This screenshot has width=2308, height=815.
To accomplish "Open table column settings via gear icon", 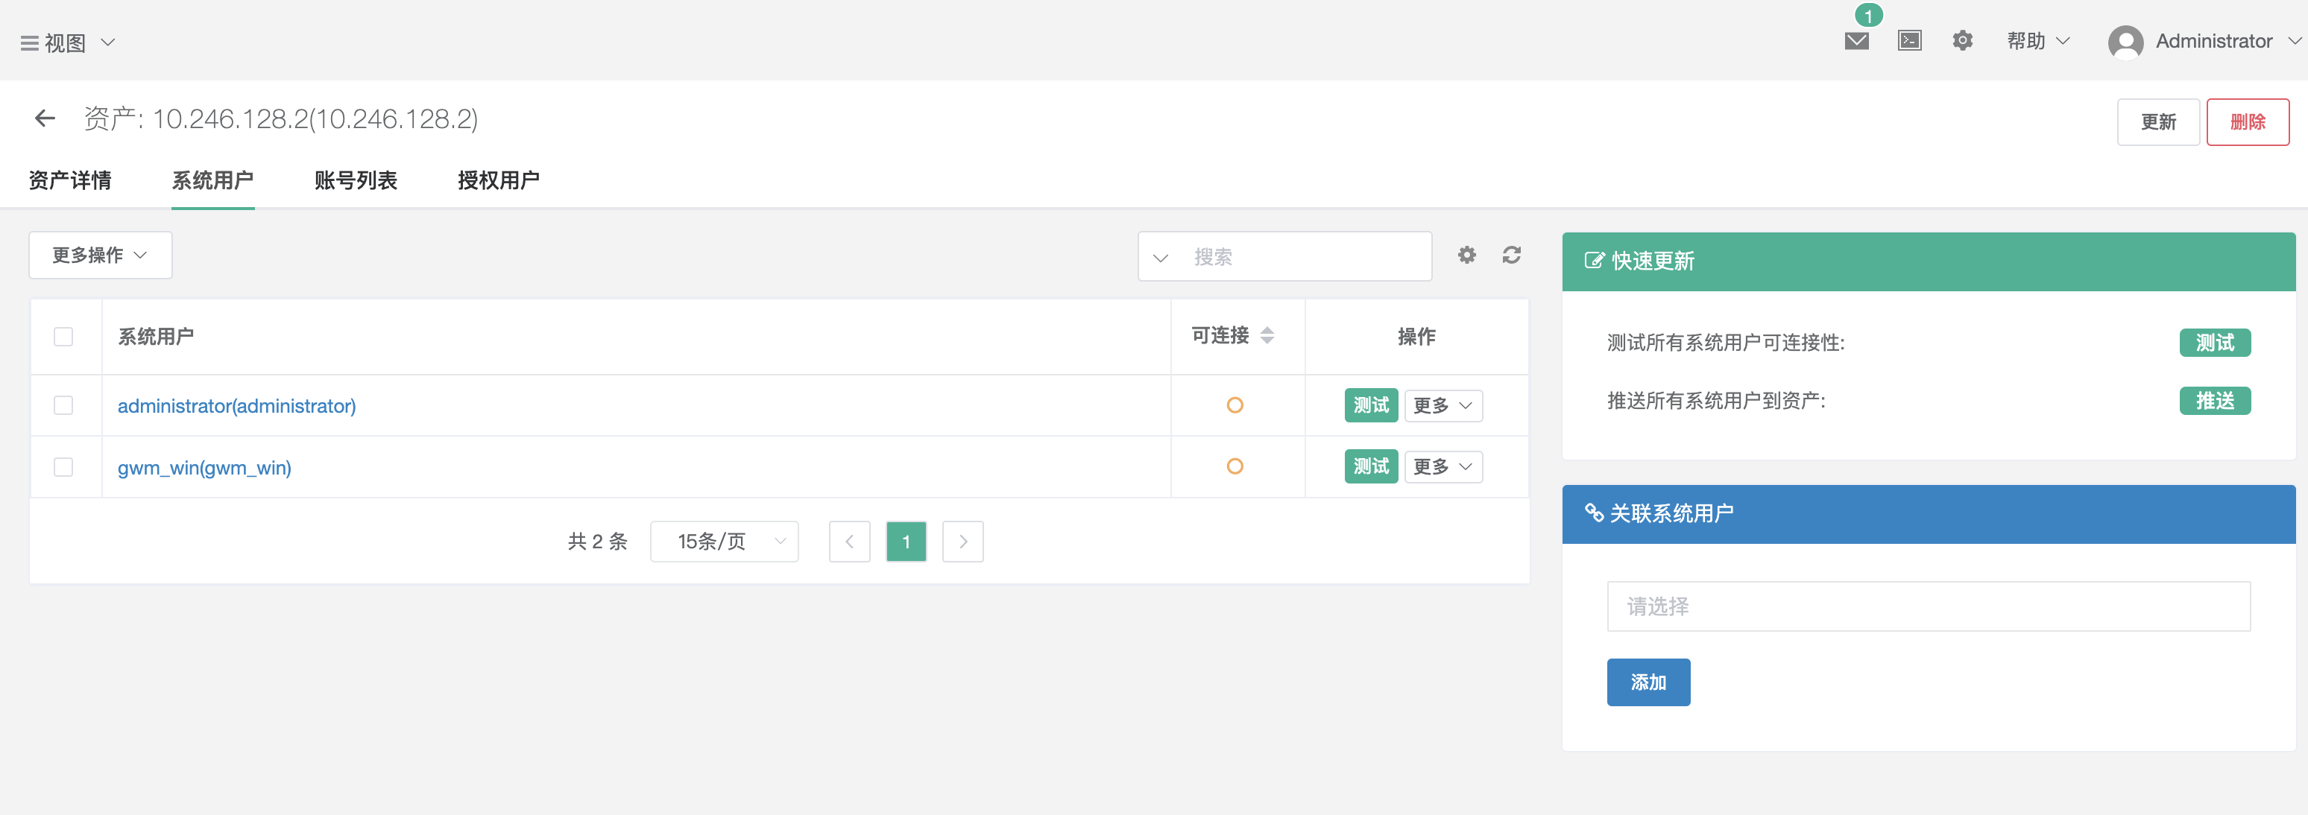I will coord(1466,256).
